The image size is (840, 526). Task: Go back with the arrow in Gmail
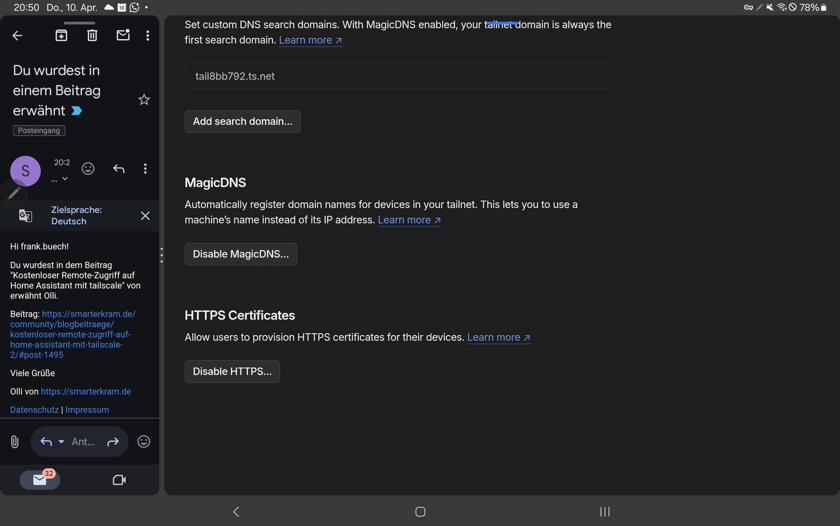[18, 36]
